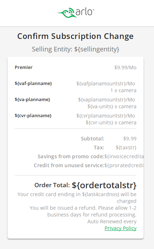Click the ${vafplanamountstr}/Mo amount

(x=106, y=84)
